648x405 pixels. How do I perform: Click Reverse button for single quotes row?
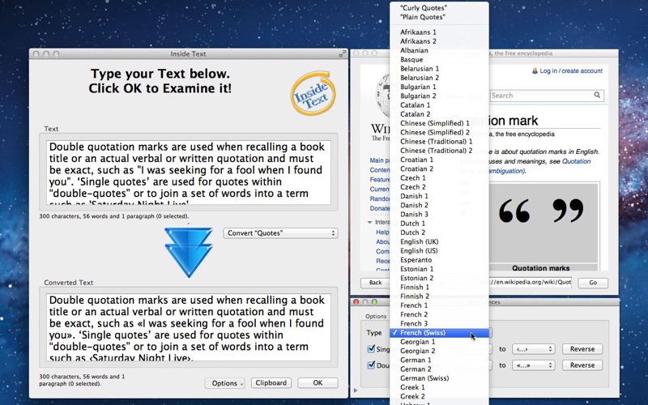point(582,349)
